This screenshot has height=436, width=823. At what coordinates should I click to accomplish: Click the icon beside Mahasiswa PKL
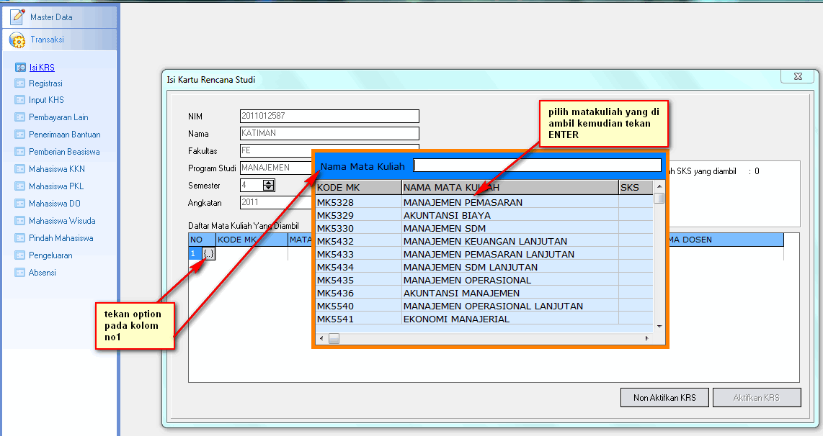pyautogui.click(x=20, y=186)
